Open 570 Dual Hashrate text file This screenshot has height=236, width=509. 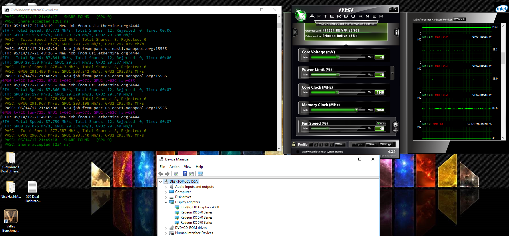(x=32, y=192)
